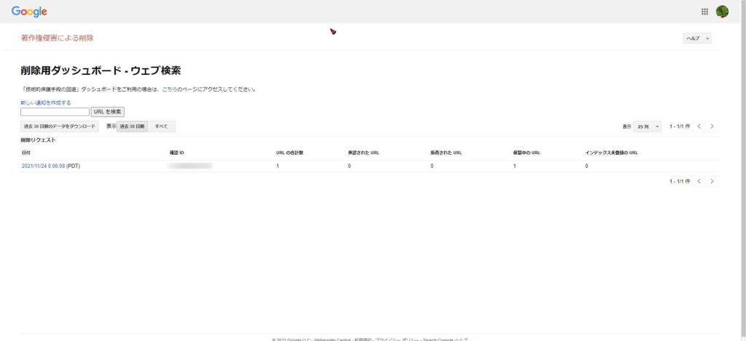Click the page heading 削除用ダッシュボード - ウェブ検索
Image resolution: width=746 pixels, height=341 pixels.
tap(101, 71)
